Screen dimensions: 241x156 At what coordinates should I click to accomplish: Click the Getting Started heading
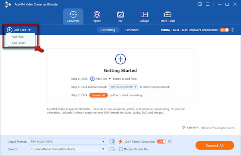coord(120,71)
